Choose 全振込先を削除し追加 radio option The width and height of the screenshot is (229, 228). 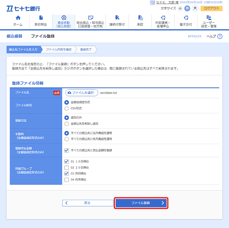(67, 124)
